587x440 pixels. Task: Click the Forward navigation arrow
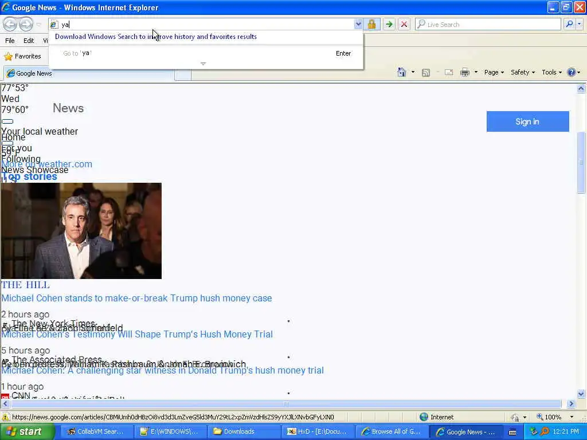(26, 24)
